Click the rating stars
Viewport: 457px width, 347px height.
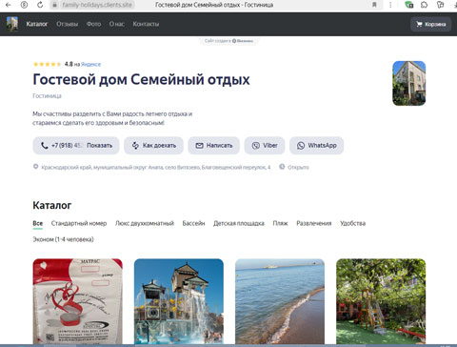48,64
